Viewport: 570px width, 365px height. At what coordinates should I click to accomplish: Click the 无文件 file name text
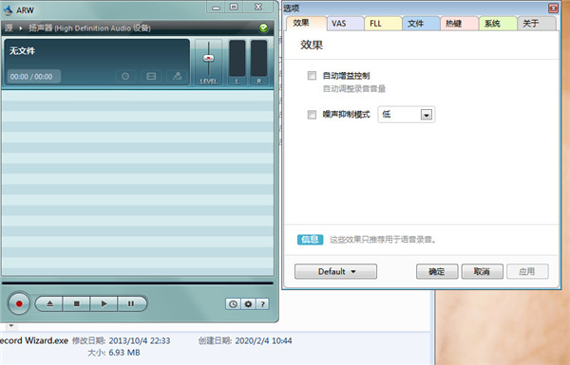coord(22,51)
